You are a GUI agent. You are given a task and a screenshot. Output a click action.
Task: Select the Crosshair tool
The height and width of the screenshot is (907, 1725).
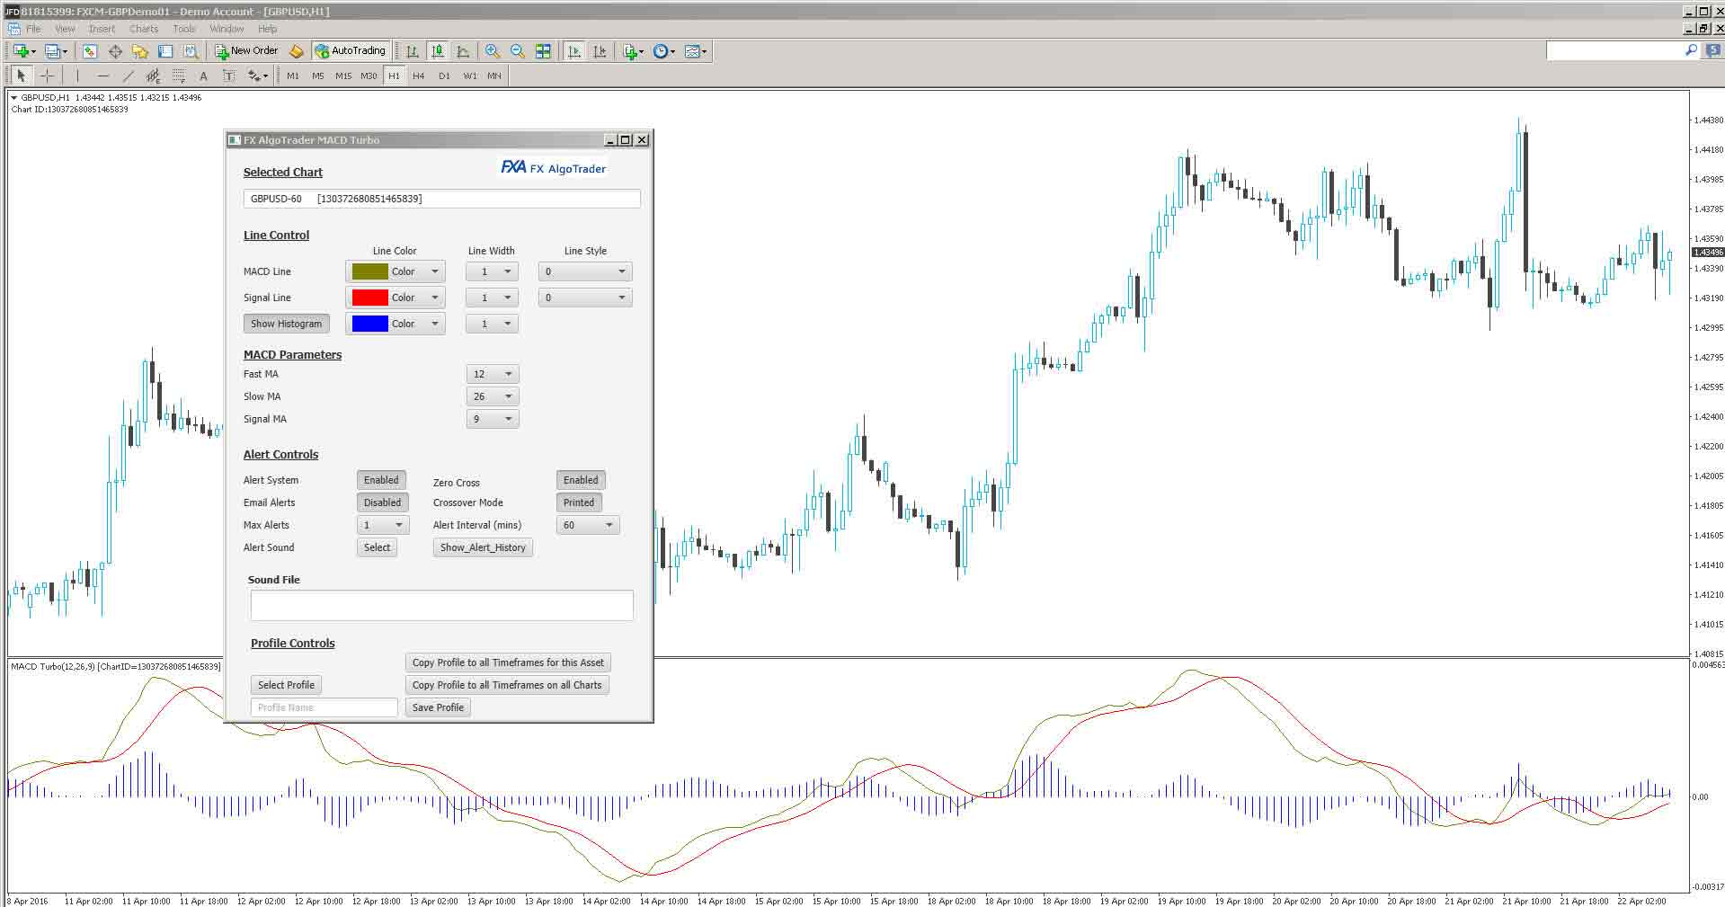click(x=47, y=76)
